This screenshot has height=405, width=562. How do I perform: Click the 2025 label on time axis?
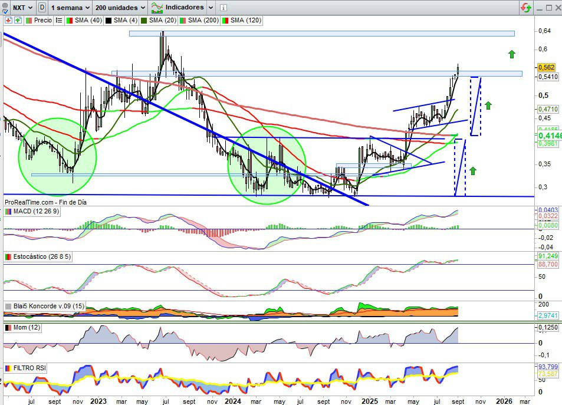click(370, 401)
